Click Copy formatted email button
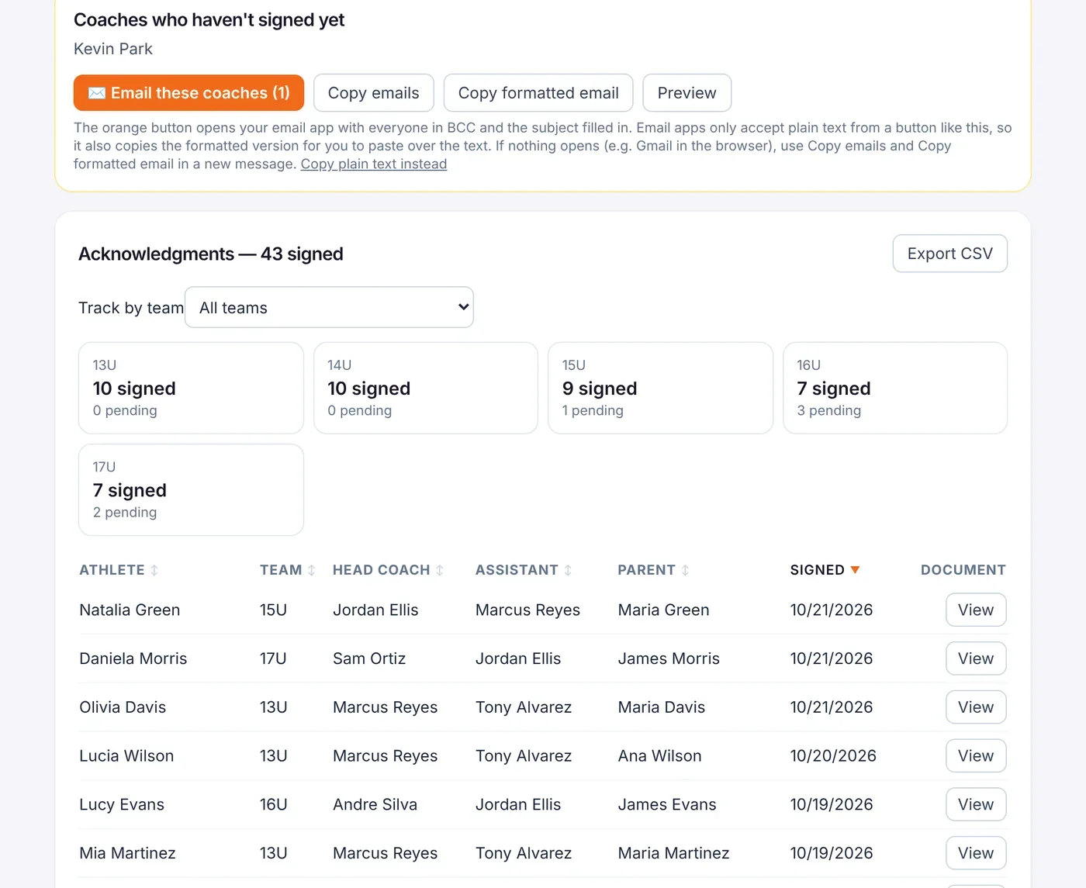Screen dimensions: 1086x888 tap(538, 93)
